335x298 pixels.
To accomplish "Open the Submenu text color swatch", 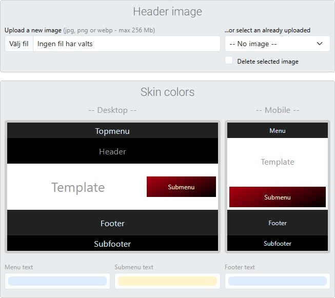I will (x=167, y=281).
